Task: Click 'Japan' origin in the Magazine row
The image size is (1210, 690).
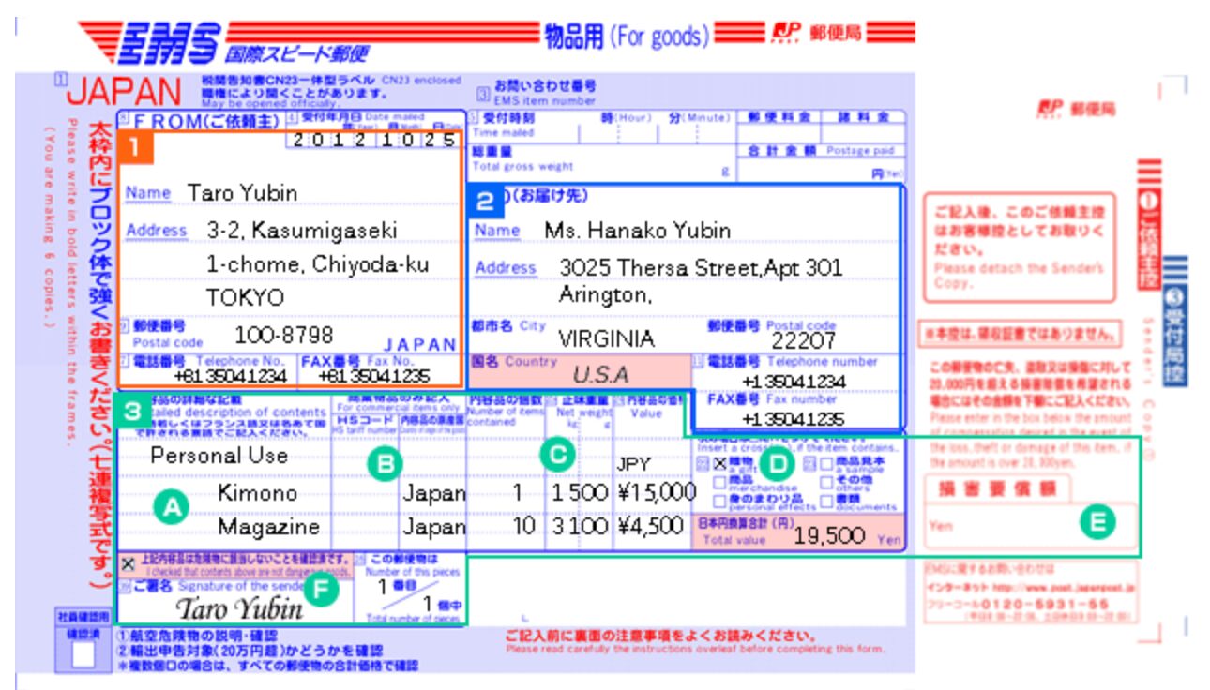Action: click(433, 527)
